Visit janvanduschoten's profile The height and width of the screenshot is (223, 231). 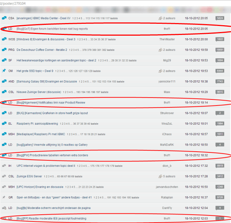click(x=167, y=187)
